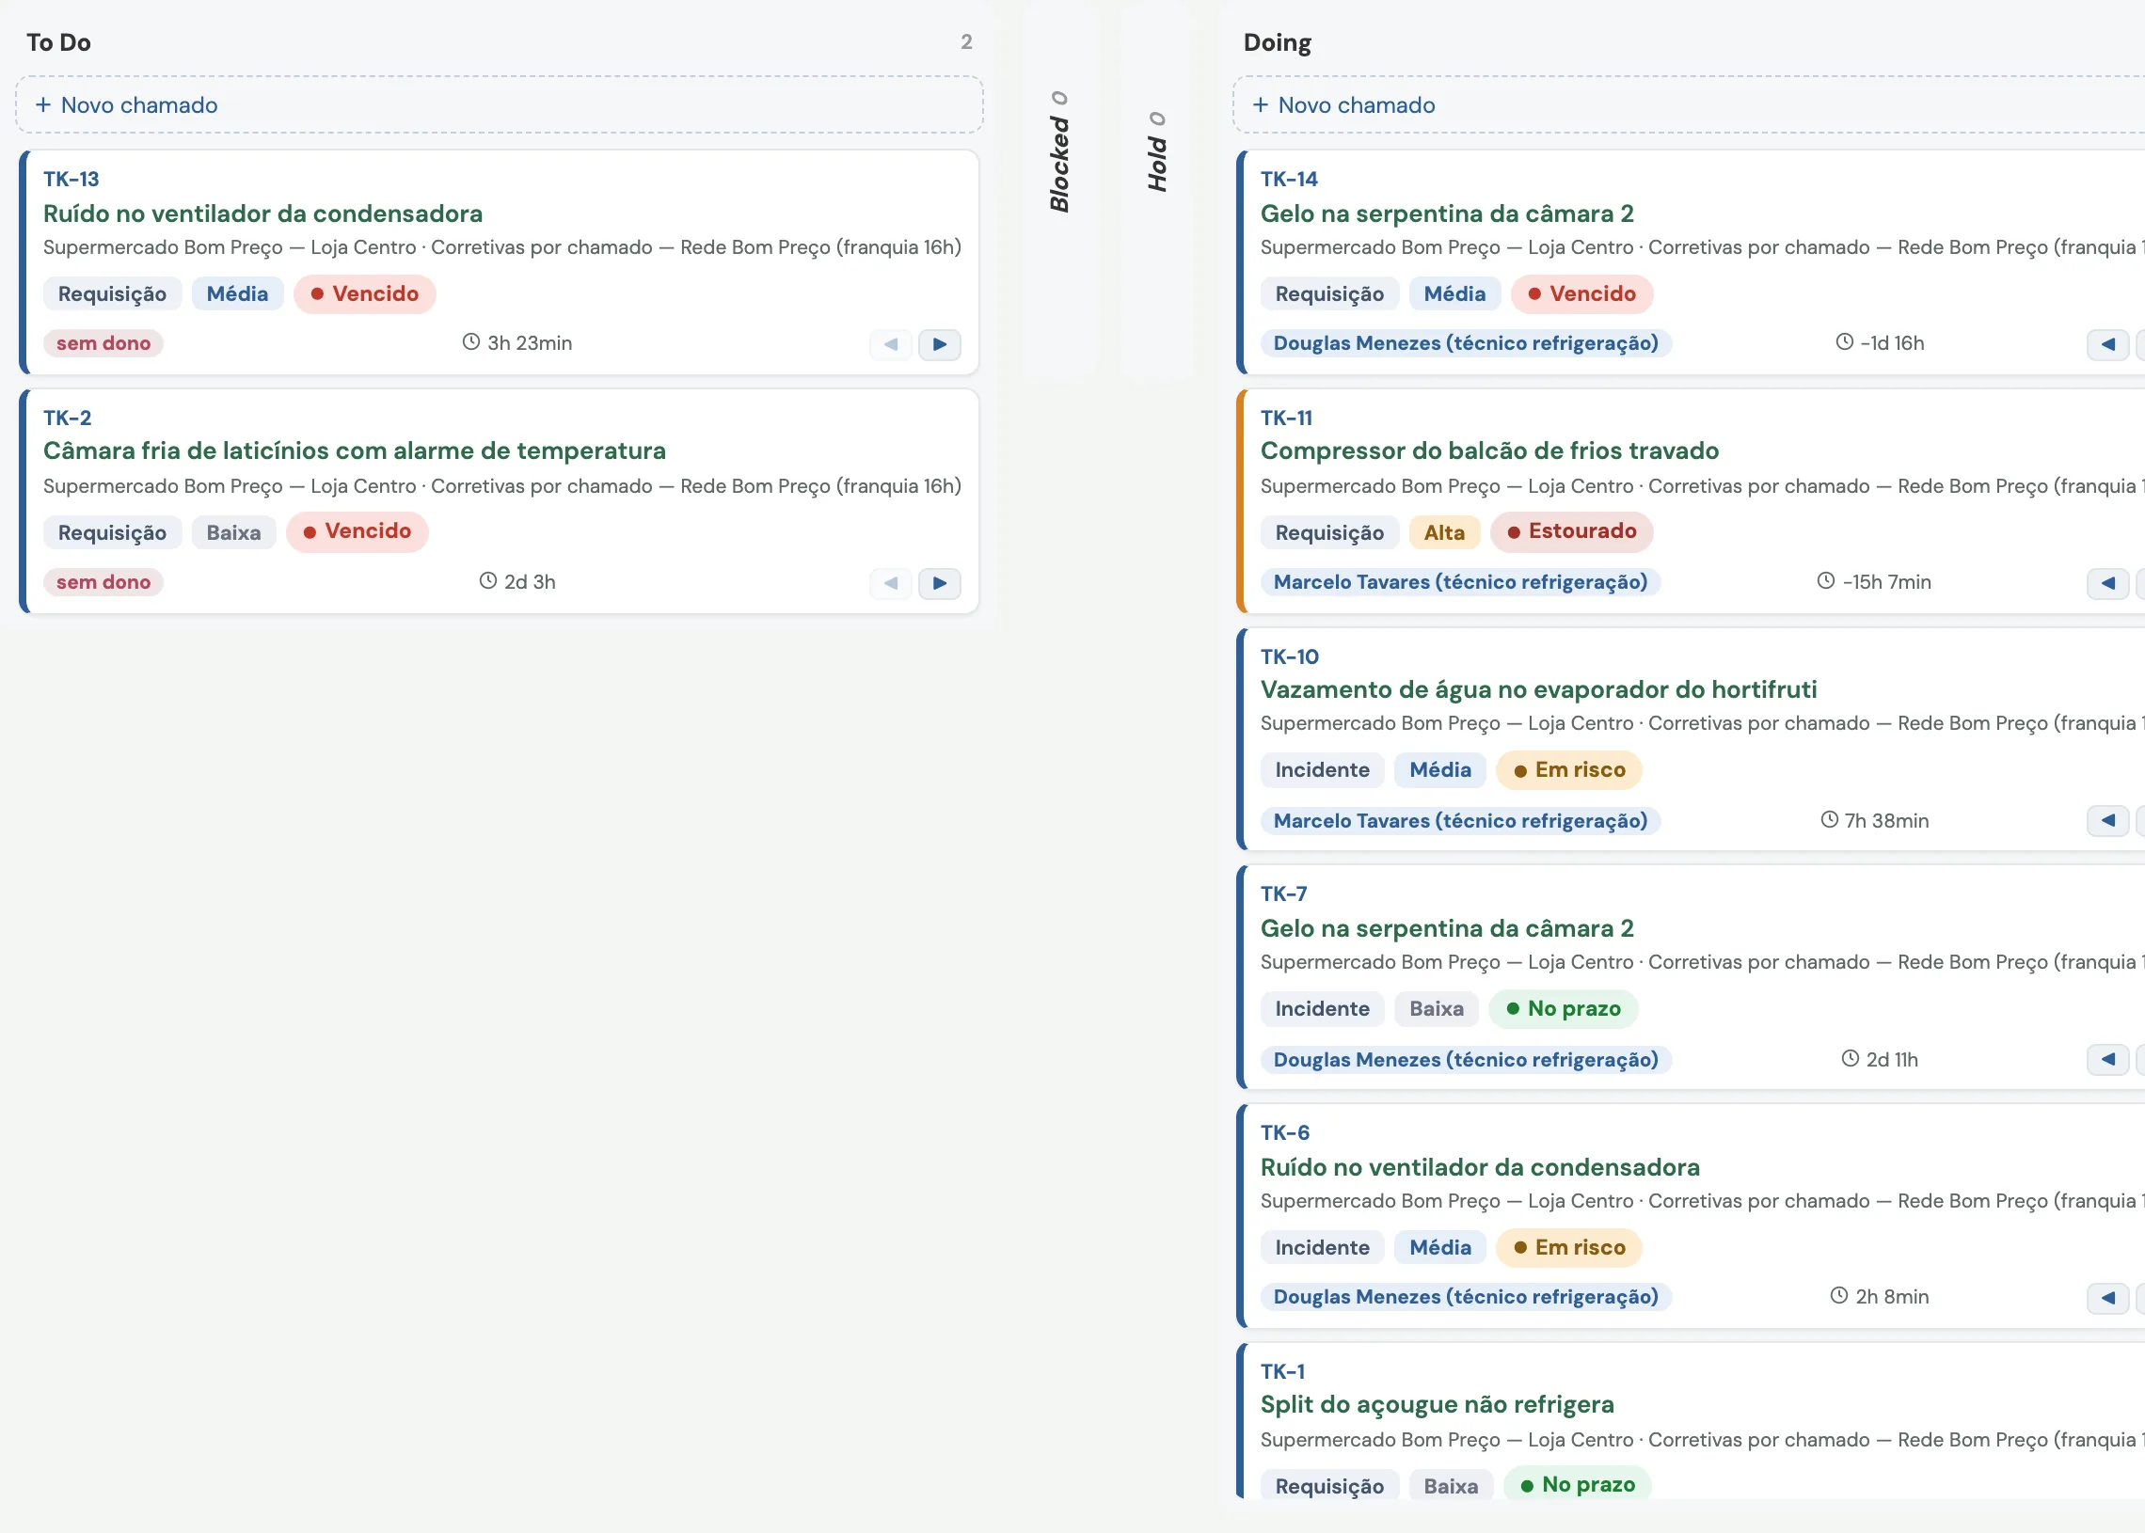Screen dimensions: 2145x1533
Task: Open Compressor do balcão de frios travado
Action: [1489, 451]
